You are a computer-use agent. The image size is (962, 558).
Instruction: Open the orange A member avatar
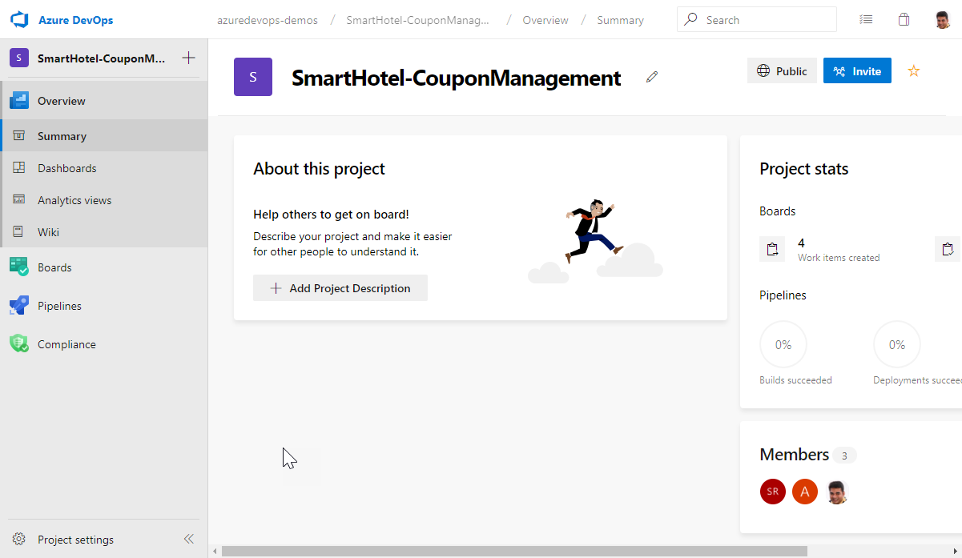805,492
